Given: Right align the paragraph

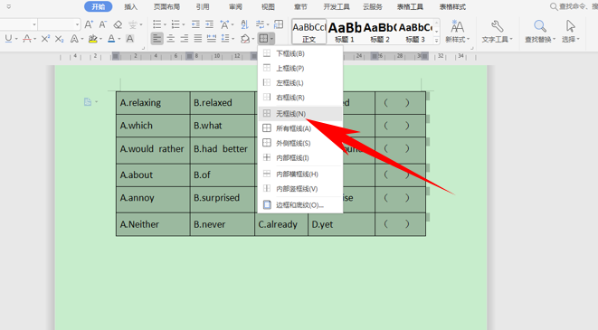Looking at the screenshot, I should (185, 39).
